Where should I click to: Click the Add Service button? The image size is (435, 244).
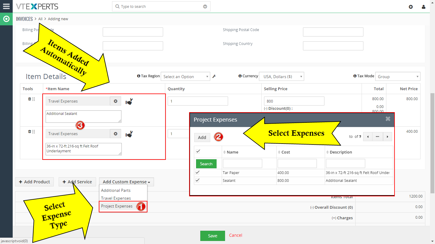[x=77, y=182]
